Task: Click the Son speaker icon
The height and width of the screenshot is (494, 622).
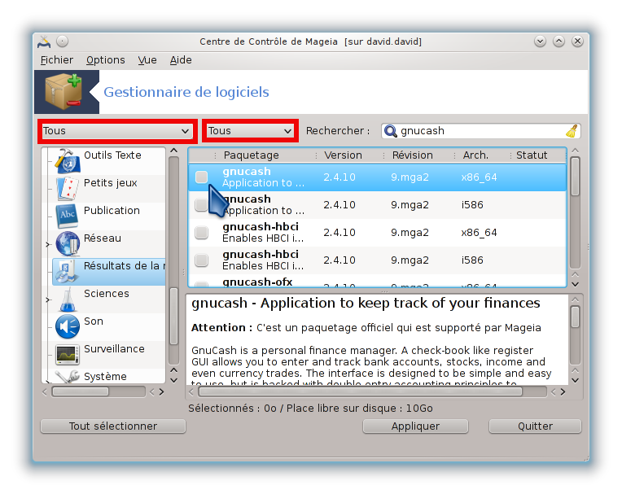Action: tap(68, 326)
